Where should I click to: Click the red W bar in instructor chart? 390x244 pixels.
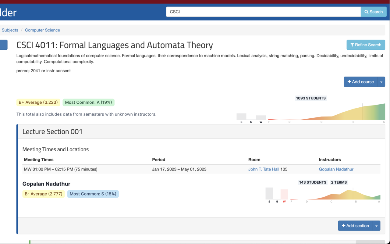pos(284,194)
